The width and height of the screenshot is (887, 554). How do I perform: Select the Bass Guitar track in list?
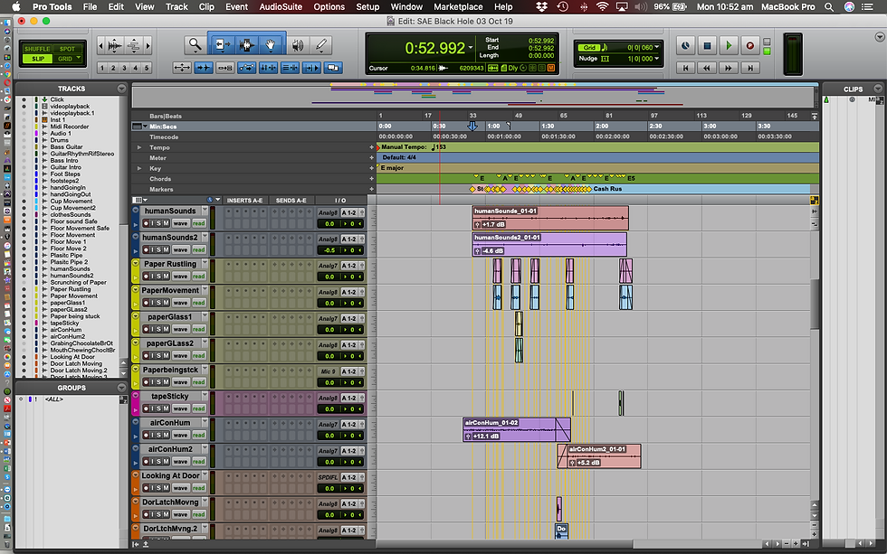(65, 146)
